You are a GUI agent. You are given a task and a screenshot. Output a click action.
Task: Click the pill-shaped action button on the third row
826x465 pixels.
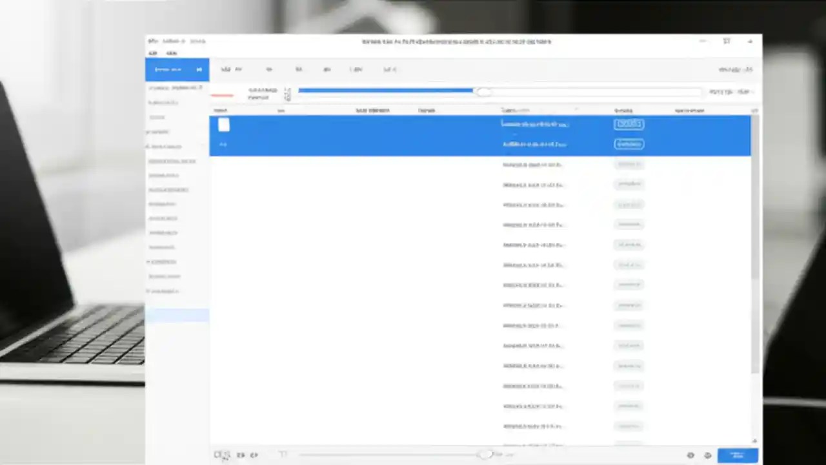tap(629, 164)
